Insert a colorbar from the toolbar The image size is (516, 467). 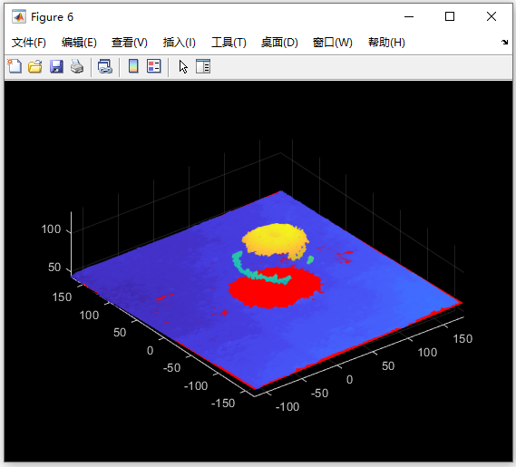[133, 66]
